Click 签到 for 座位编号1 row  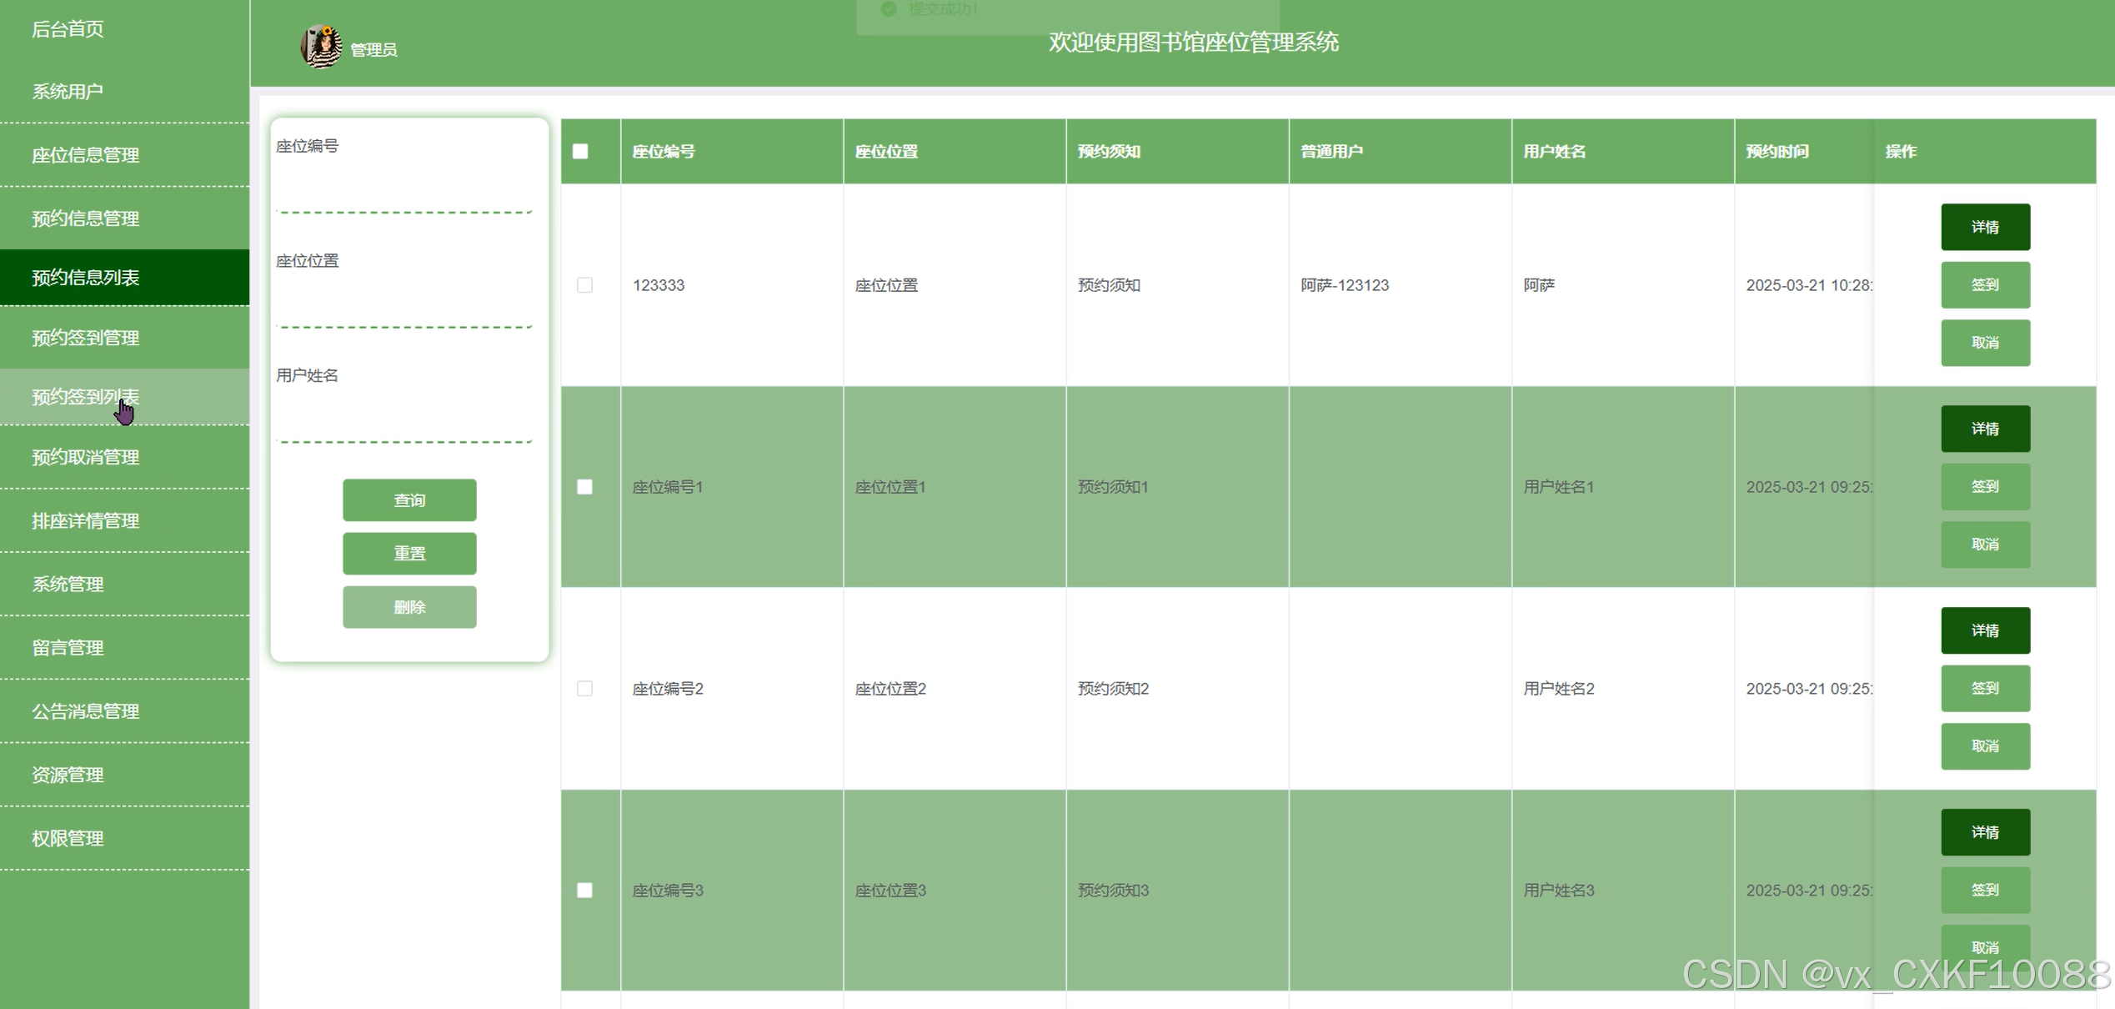(1984, 487)
